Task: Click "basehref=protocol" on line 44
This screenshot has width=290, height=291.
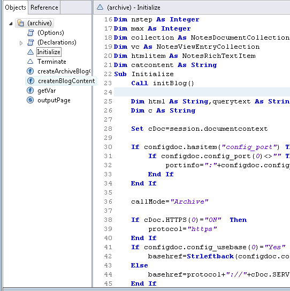Action: pyautogui.click(x=187, y=274)
